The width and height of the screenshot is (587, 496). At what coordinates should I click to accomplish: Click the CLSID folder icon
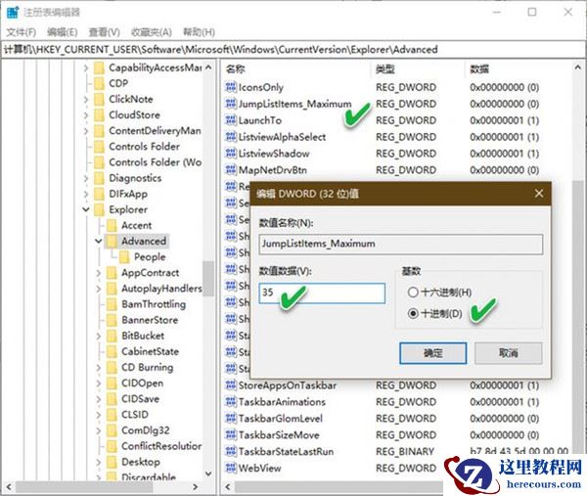(112, 415)
